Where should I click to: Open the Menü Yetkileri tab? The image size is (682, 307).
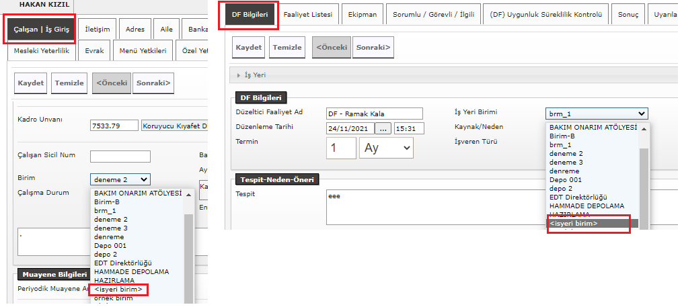[x=141, y=51]
